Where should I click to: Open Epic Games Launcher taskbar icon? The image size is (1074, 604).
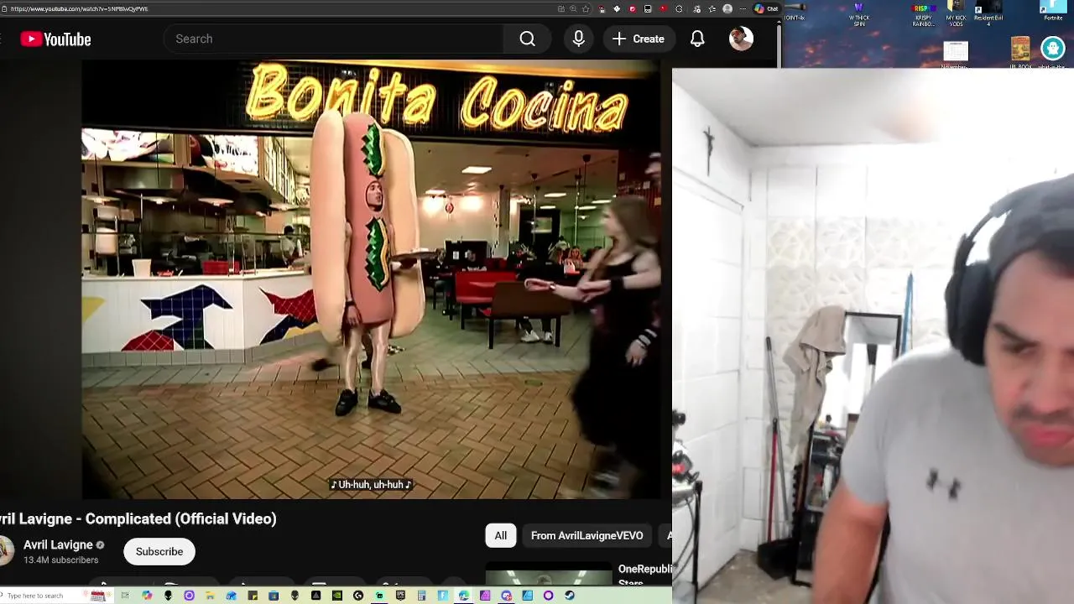(x=400, y=596)
